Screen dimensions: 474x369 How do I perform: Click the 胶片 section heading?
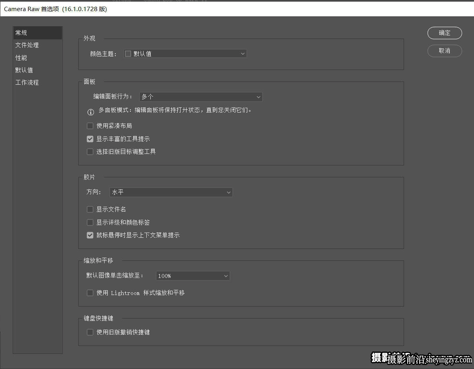point(89,177)
